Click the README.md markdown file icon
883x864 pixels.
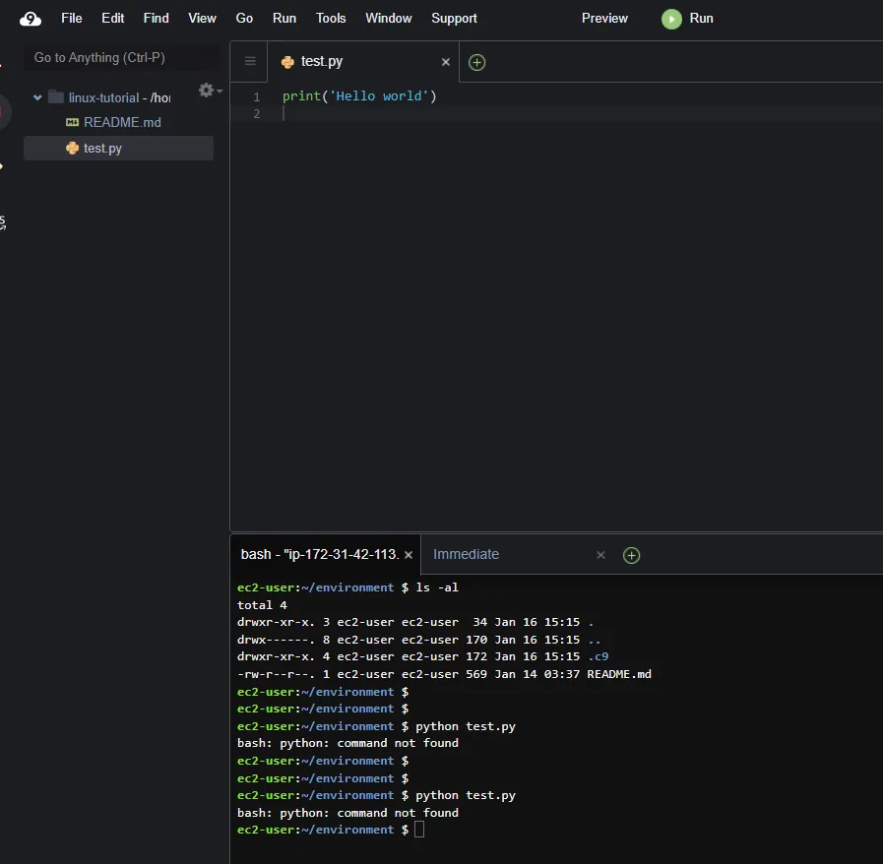(x=72, y=122)
